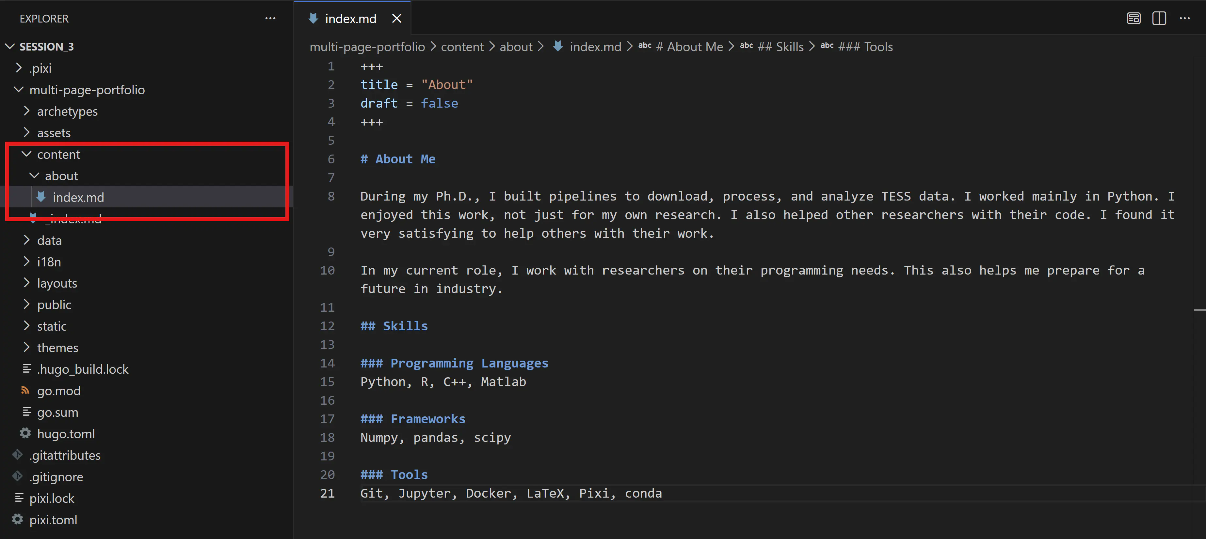Collapse the content folder
The height and width of the screenshot is (539, 1206).
(27, 154)
